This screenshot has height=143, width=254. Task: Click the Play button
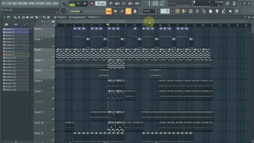pos(79,4)
